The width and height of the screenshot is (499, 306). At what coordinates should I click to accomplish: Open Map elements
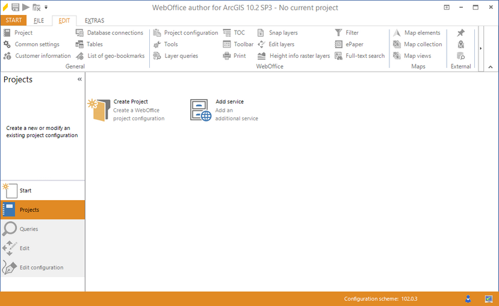(417, 32)
